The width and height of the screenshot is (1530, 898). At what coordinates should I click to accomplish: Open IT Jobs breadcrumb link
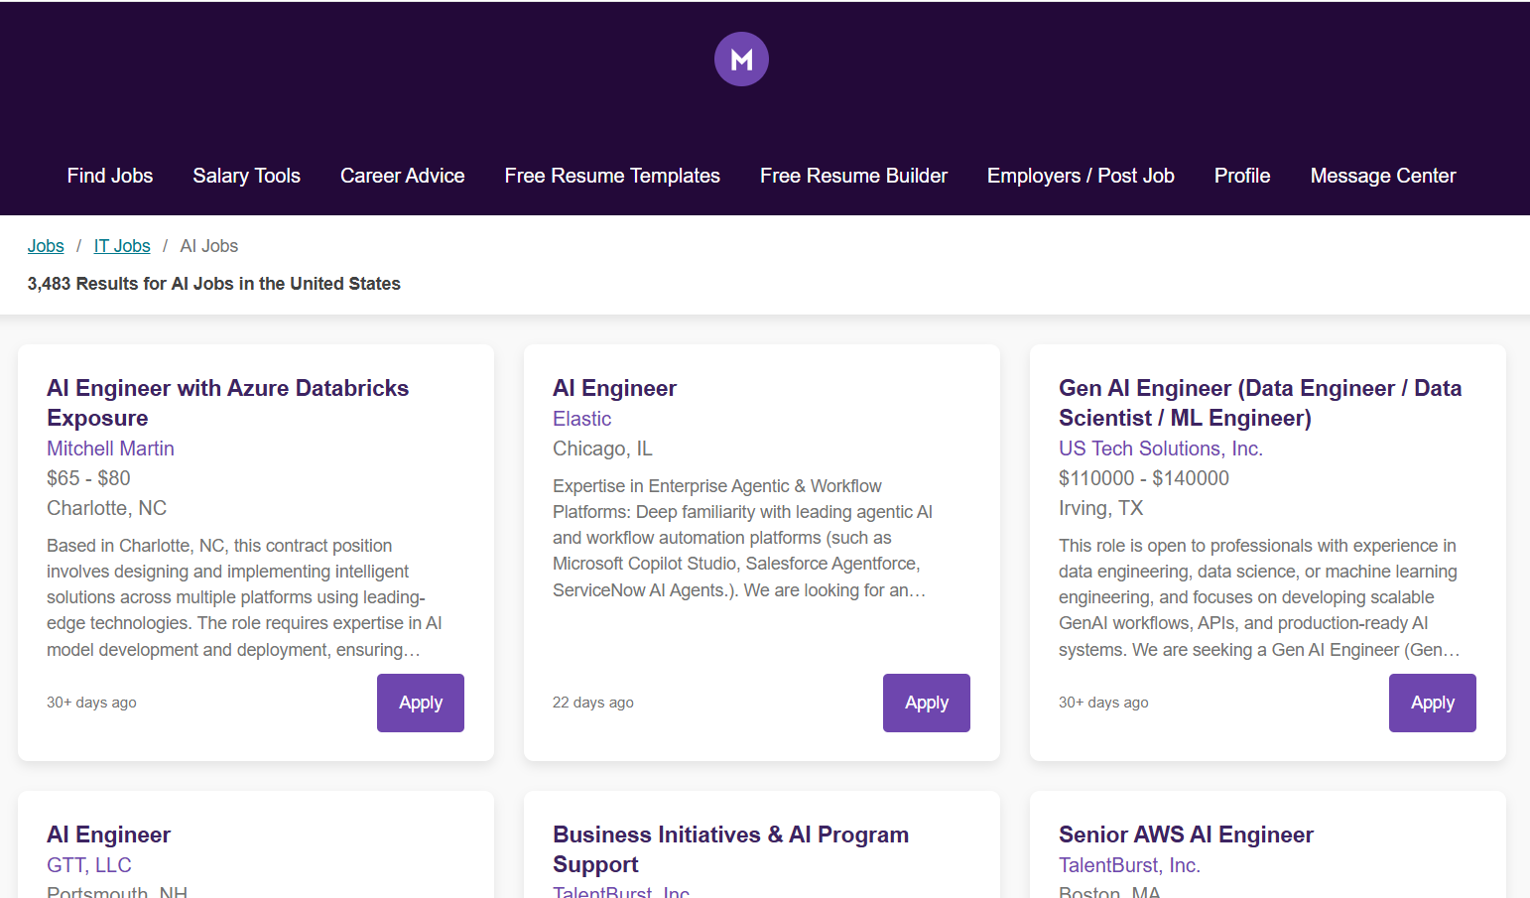[x=121, y=245]
